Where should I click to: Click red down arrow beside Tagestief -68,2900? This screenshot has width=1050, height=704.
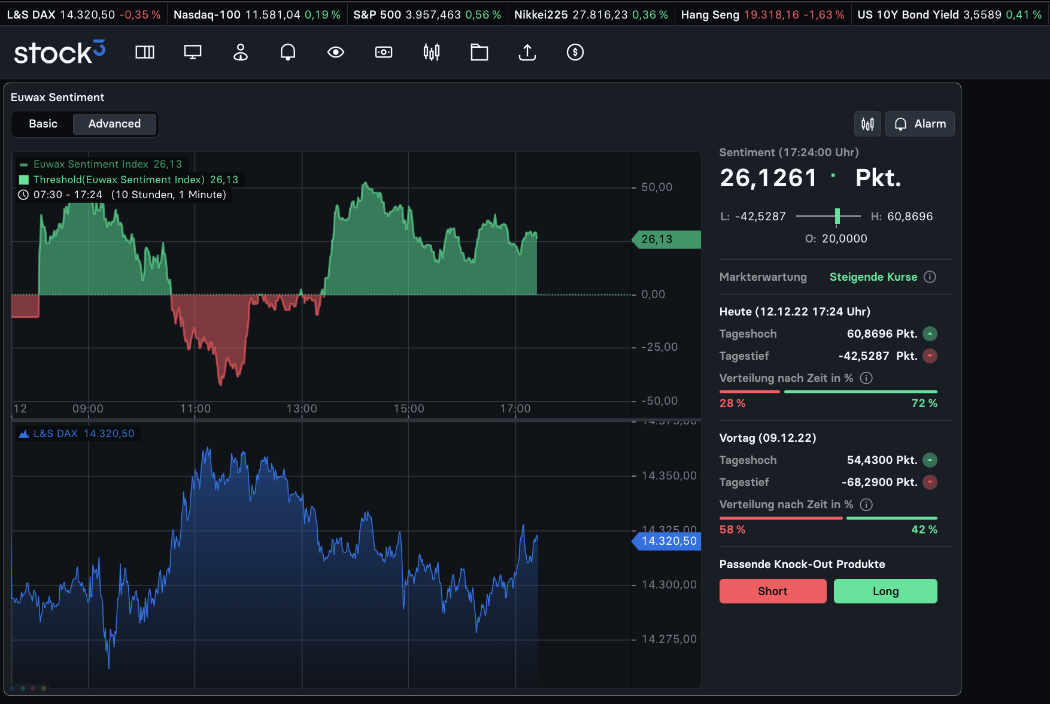tap(930, 482)
